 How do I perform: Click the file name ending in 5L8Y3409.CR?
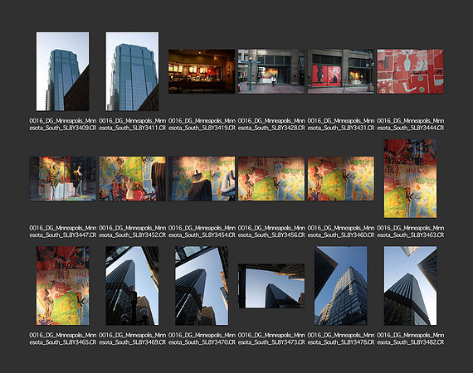click(x=63, y=124)
